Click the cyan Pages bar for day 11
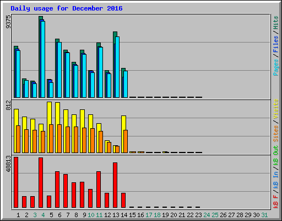Viewport: 282px width, 221px height. 101,72
